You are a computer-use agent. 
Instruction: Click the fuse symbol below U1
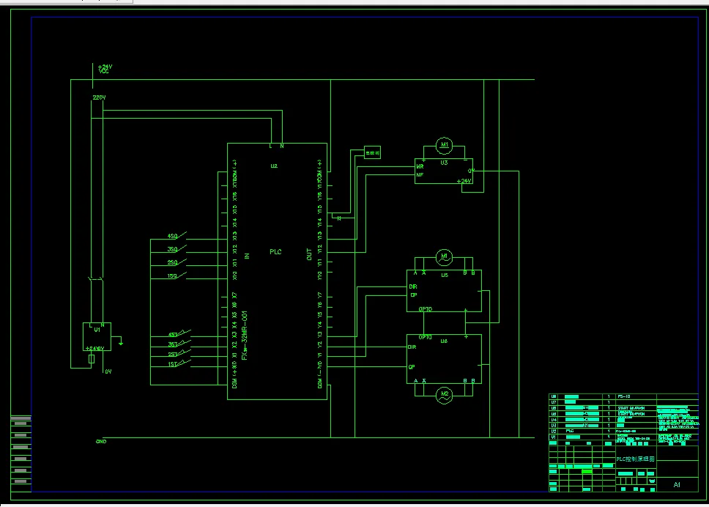pyautogui.click(x=92, y=359)
